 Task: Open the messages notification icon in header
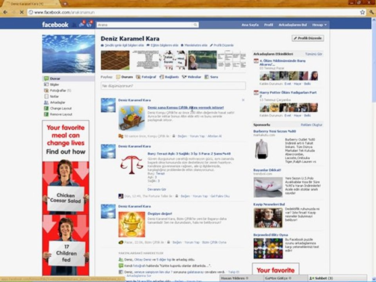click(x=81, y=24)
